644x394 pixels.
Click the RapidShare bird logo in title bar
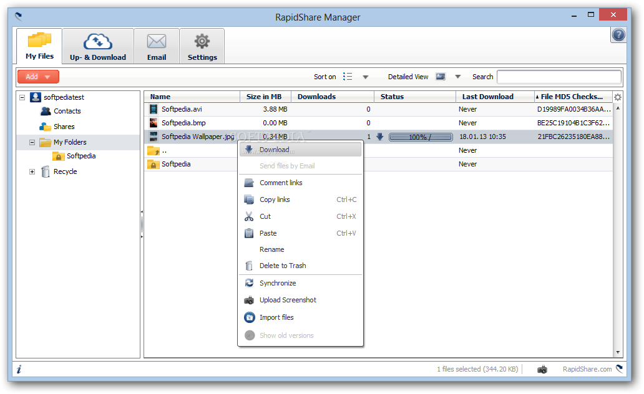click(x=19, y=17)
